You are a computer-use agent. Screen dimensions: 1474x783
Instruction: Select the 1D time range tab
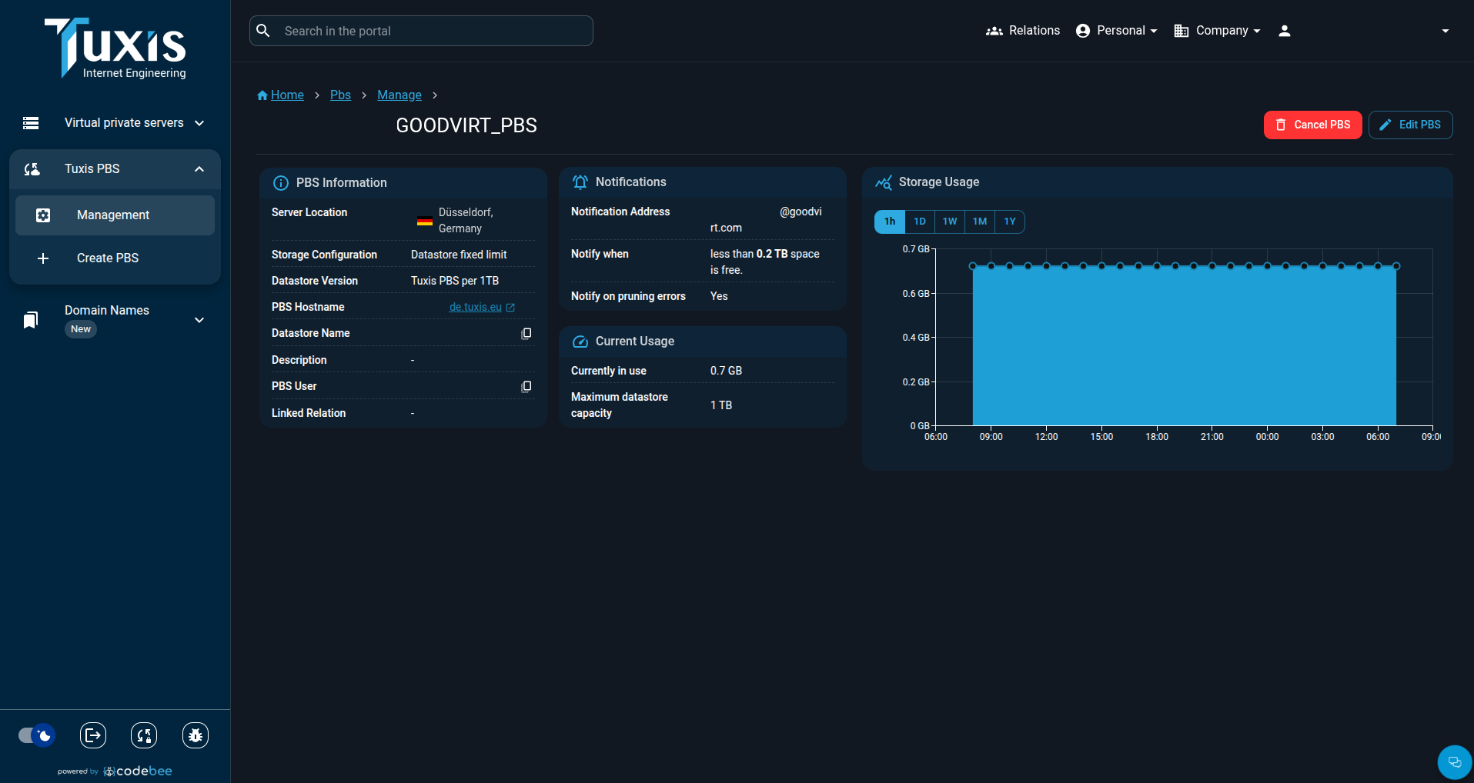pyautogui.click(x=920, y=222)
